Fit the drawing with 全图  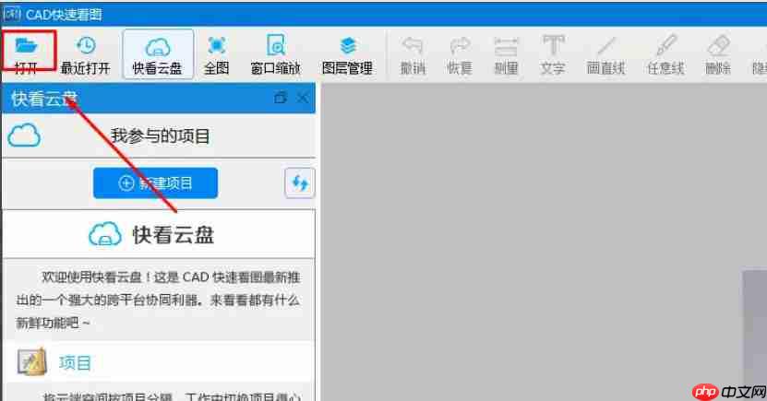pyautogui.click(x=216, y=54)
